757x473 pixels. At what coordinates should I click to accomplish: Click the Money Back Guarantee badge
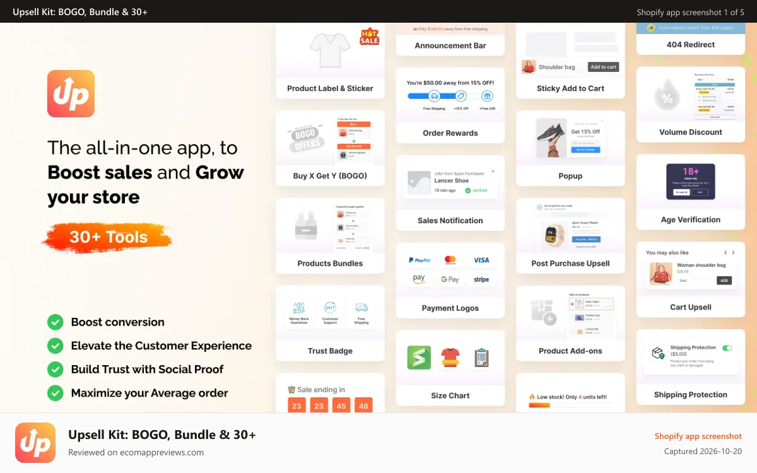point(299,313)
